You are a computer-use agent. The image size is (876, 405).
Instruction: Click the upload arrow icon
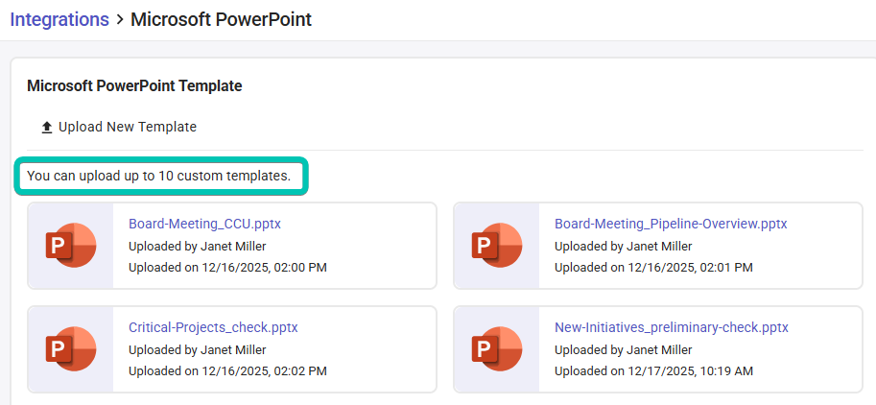(x=46, y=128)
